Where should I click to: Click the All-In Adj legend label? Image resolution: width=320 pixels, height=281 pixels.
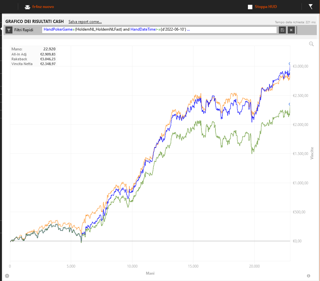click(19, 54)
